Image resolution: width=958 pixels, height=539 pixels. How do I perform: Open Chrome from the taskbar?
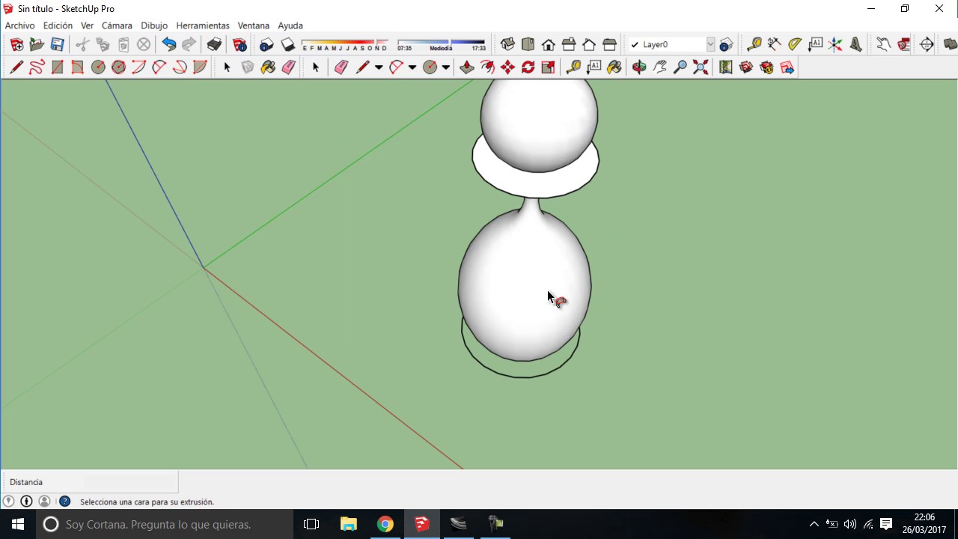coord(385,524)
